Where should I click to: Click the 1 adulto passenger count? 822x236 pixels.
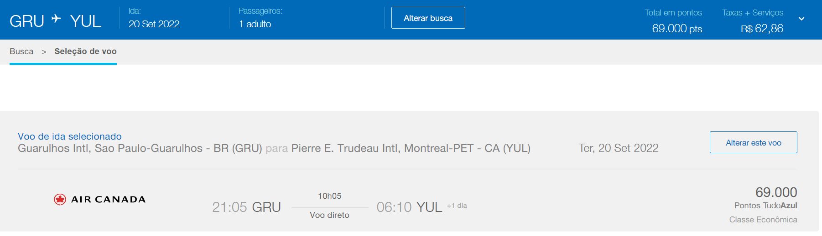pyautogui.click(x=255, y=24)
